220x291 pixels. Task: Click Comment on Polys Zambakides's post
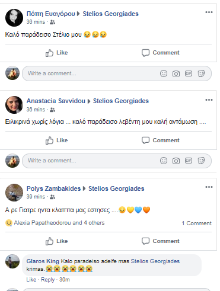[160, 241]
